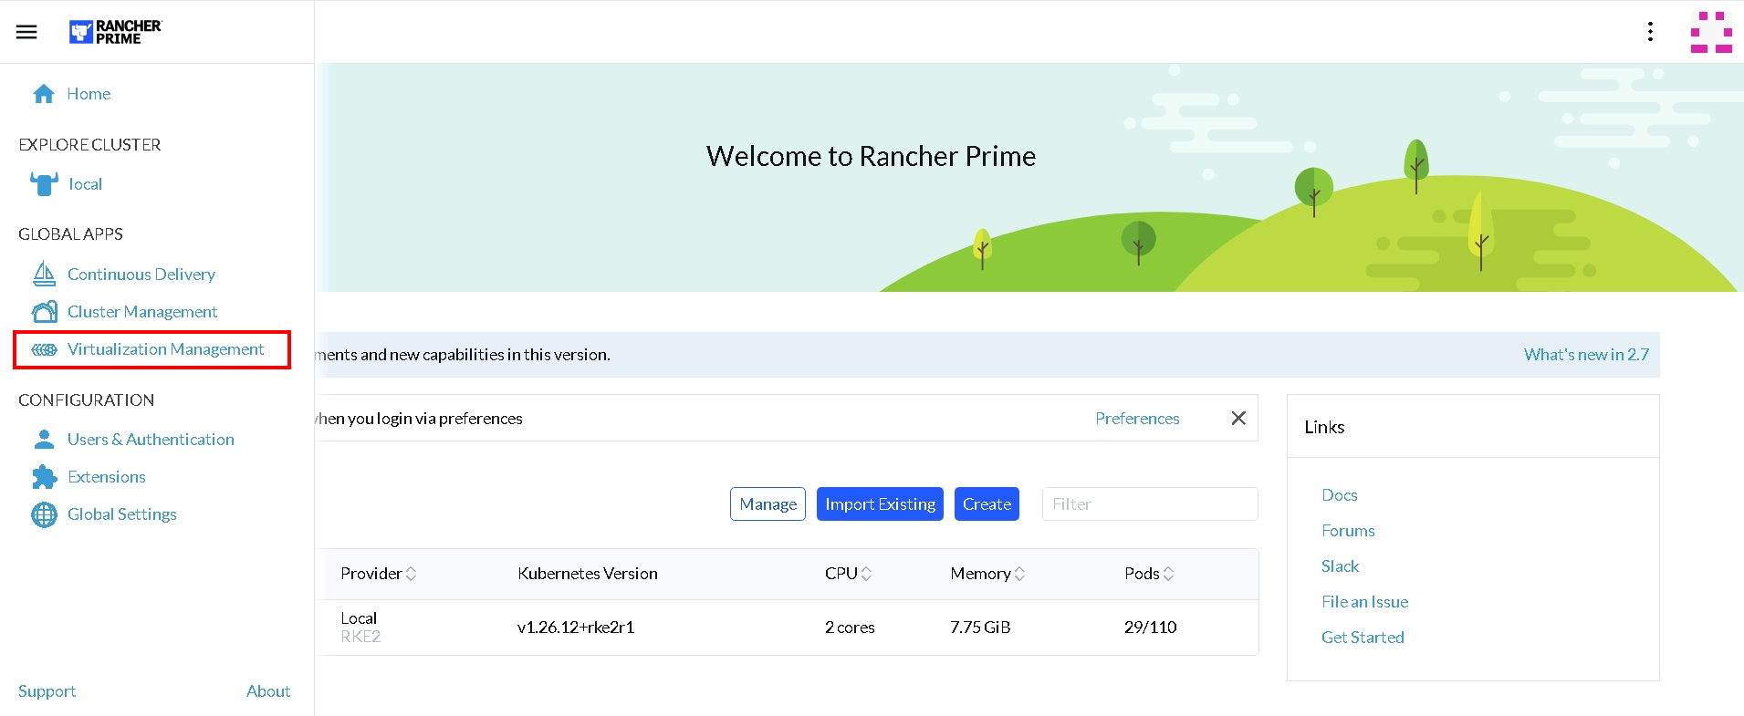Select the Local cluster provider cell

tap(359, 618)
